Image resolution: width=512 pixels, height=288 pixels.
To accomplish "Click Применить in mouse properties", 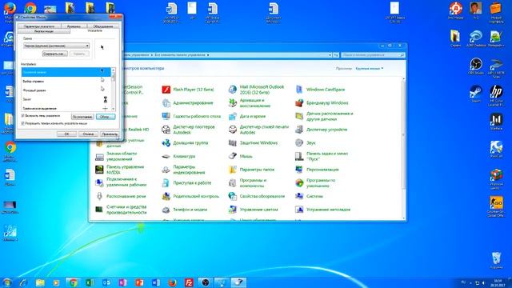I will 110,134.
